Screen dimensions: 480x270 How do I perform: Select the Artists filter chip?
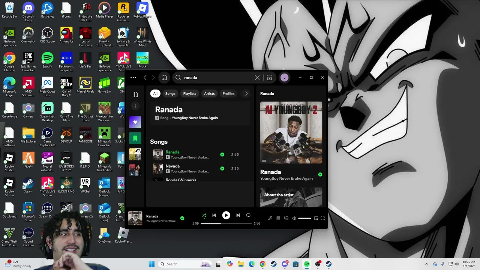[x=209, y=93]
